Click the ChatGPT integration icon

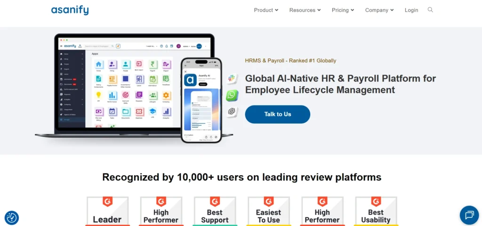click(232, 111)
